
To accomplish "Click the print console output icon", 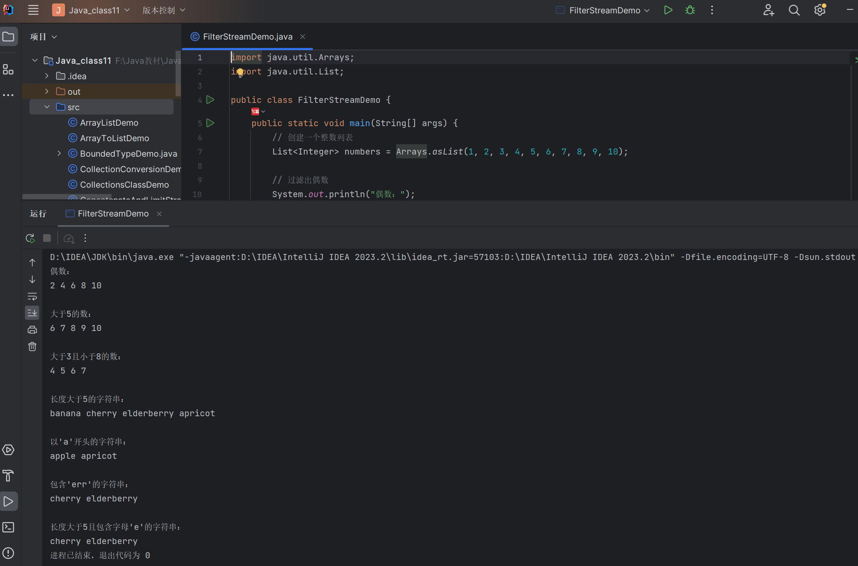I will click(32, 330).
